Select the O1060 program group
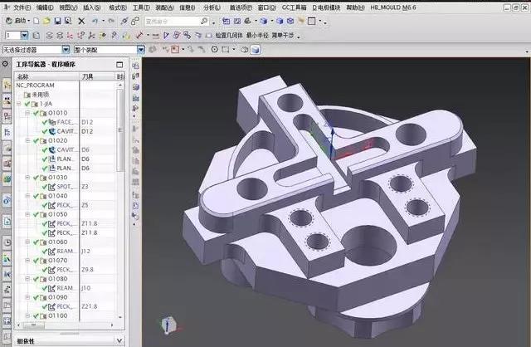 (x=57, y=242)
